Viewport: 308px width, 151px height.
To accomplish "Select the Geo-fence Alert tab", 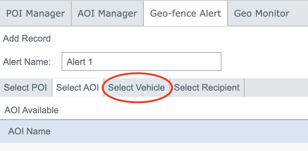I will (185, 14).
